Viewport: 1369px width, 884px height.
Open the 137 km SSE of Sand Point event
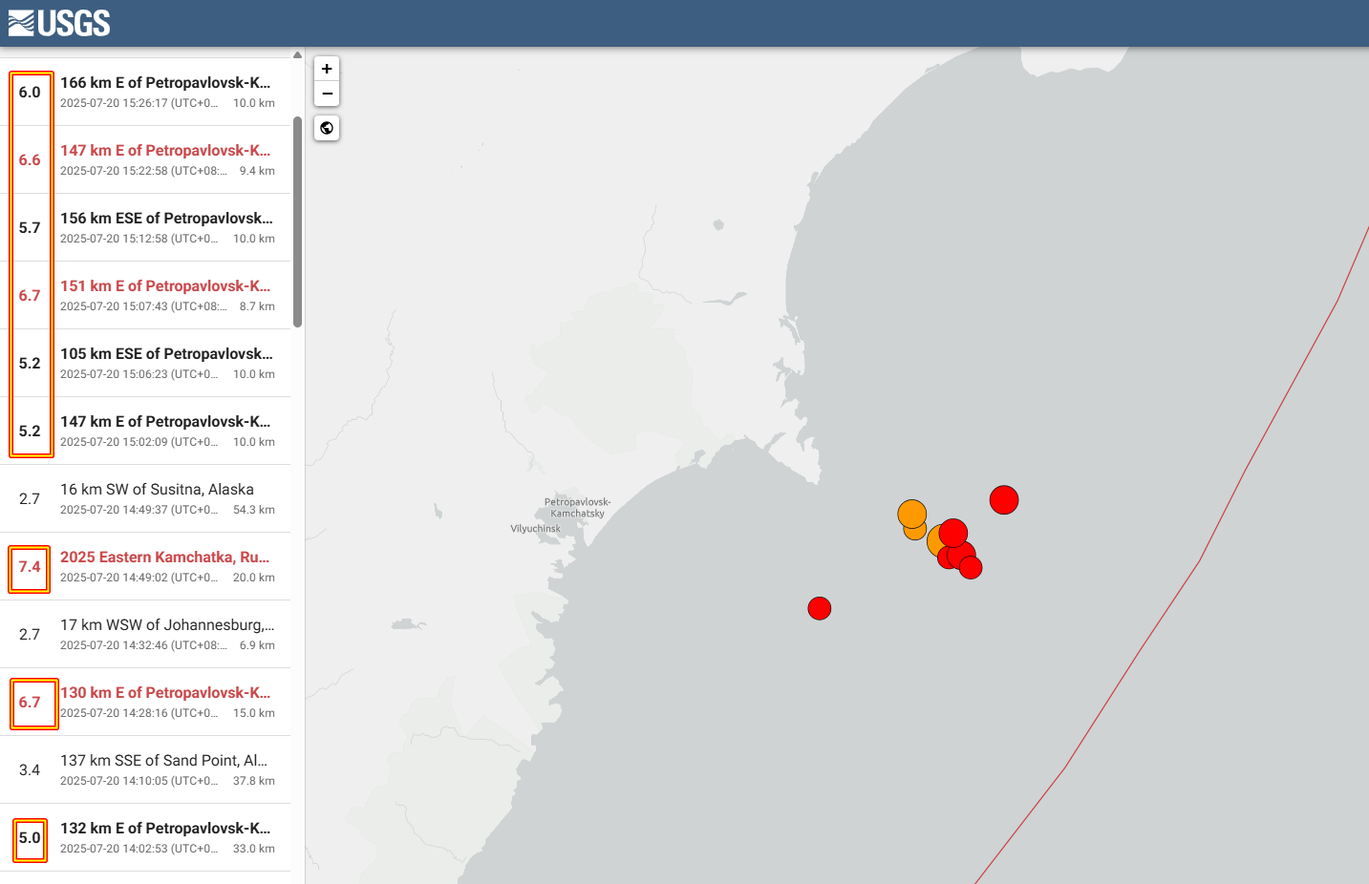(x=163, y=761)
